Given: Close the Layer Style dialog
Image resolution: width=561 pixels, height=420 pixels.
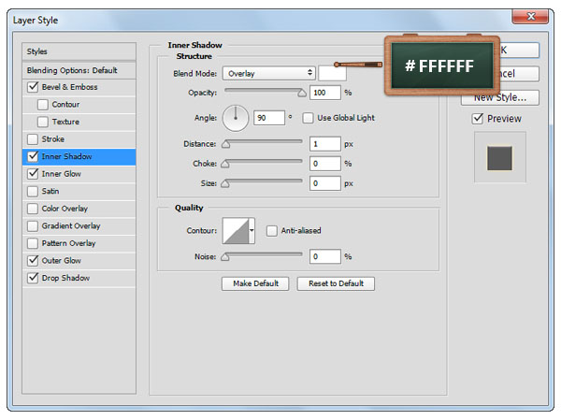Looking at the screenshot, I should point(530,16).
